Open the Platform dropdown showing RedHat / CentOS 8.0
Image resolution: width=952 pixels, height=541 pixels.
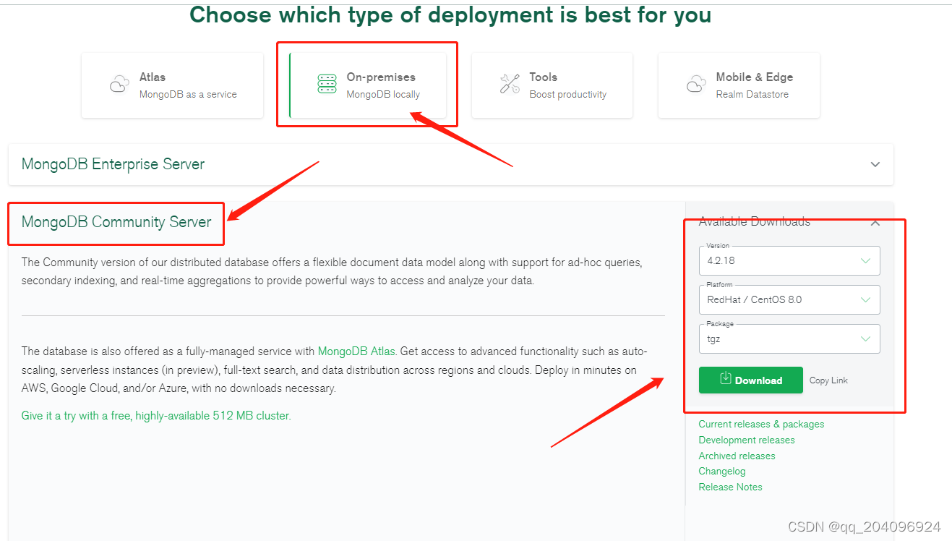tap(789, 299)
